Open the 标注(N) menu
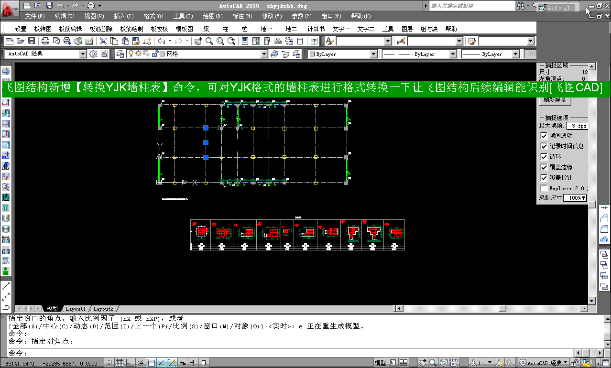The image size is (611, 368). point(242,16)
